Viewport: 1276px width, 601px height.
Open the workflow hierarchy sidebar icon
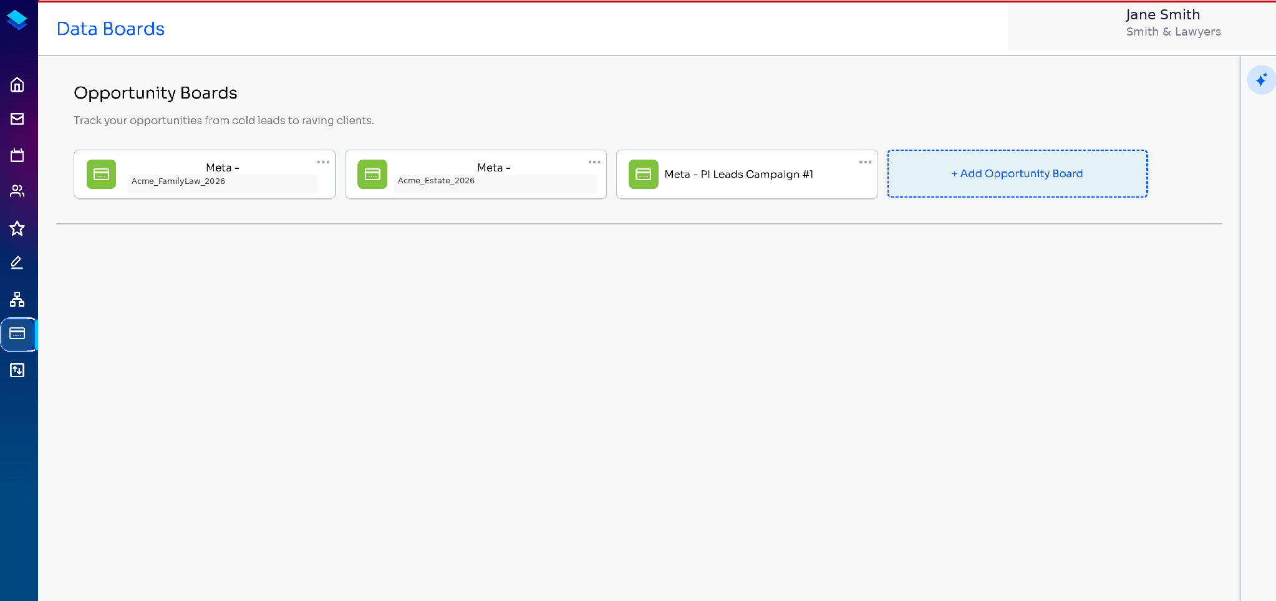tap(17, 299)
